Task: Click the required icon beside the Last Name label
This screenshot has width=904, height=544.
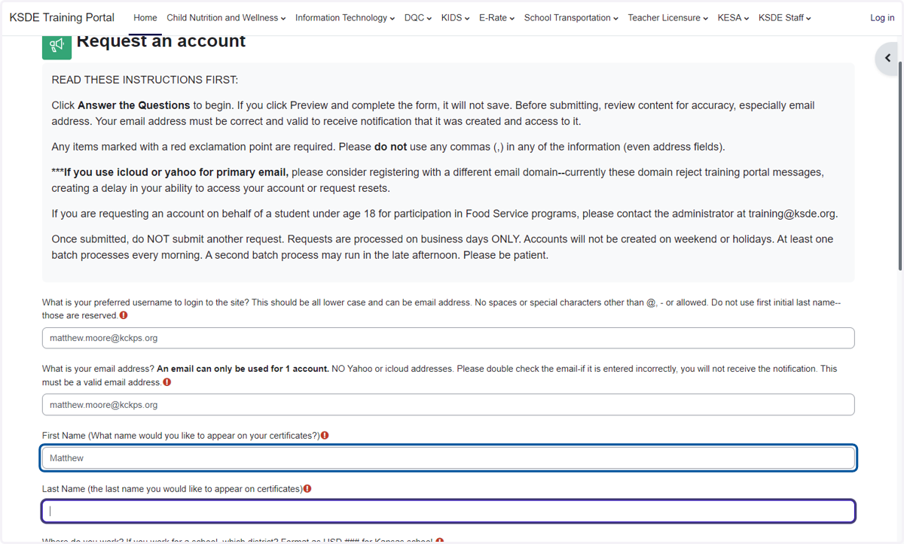Action: (307, 489)
